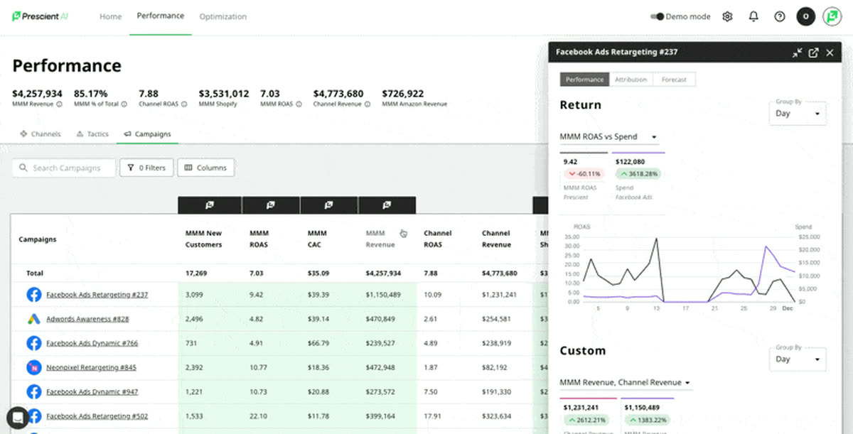The height and width of the screenshot is (434, 853).
Task: Open Facebook Ads Dynamic #766 campaign link
Action: point(92,343)
